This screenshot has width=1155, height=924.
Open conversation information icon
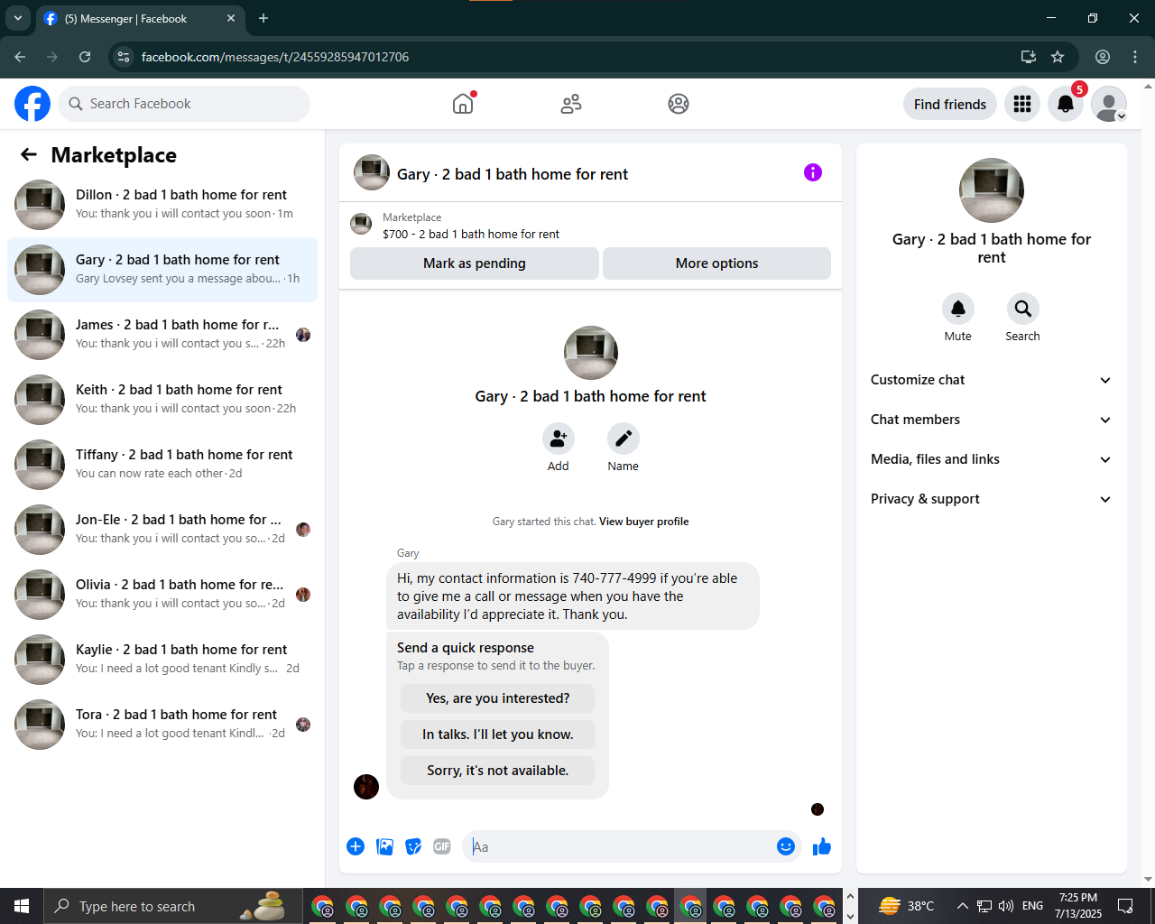click(x=813, y=172)
